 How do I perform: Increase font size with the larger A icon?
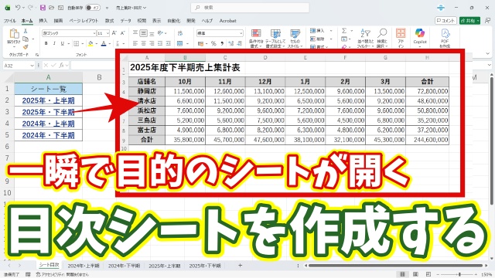(114, 32)
